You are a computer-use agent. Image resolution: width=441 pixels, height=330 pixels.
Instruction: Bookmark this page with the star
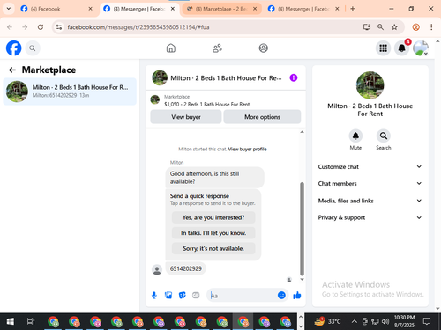click(x=394, y=27)
